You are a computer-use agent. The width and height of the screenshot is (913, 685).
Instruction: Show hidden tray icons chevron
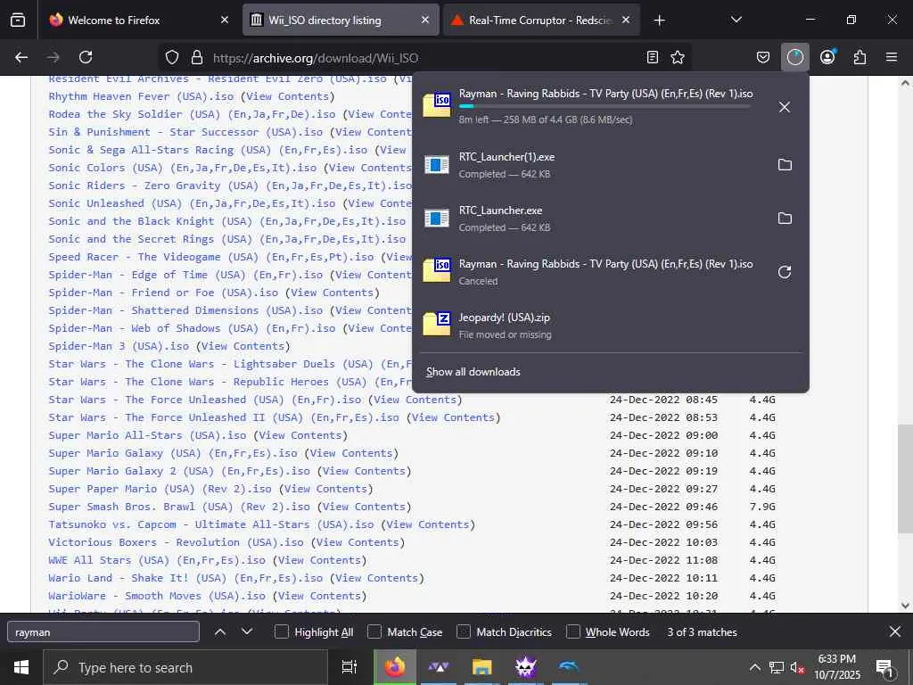pyautogui.click(x=754, y=667)
